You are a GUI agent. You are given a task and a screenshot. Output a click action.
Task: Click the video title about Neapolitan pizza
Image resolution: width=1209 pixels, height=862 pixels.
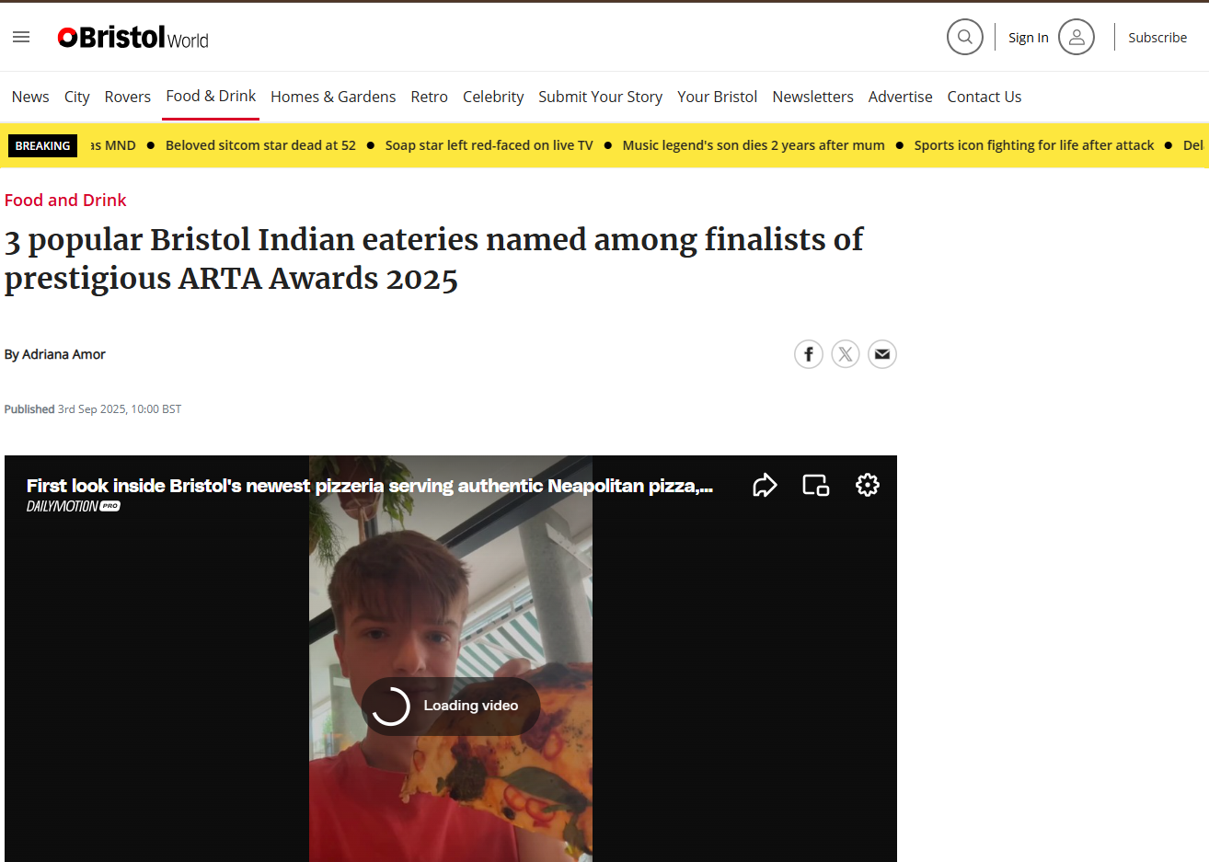coord(369,486)
